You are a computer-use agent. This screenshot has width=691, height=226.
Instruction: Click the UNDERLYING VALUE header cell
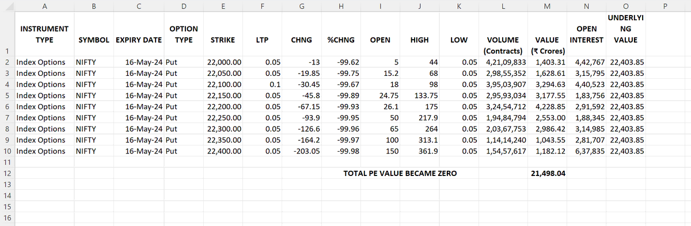point(626,35)
